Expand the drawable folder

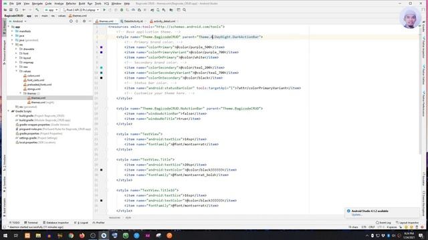(x=16, y=49)
